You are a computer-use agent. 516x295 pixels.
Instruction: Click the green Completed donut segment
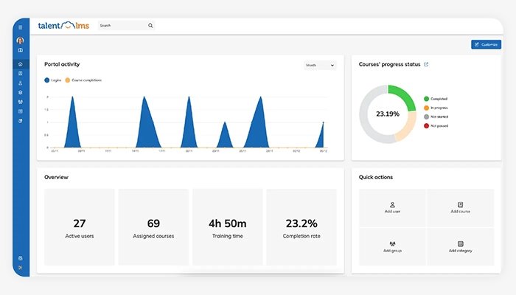403,95
